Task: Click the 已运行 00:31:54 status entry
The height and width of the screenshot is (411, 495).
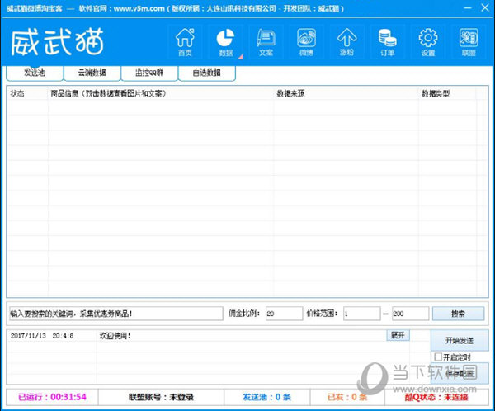Action: coord(53,397)
